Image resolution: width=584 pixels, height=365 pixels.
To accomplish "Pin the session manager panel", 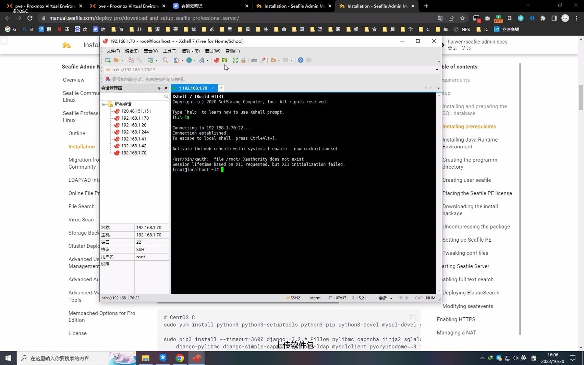I will tap(159, 88).
